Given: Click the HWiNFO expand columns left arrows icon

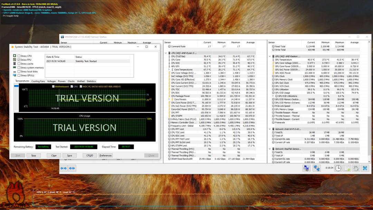Looking at the screenshot, I should [x=64, y=168].
